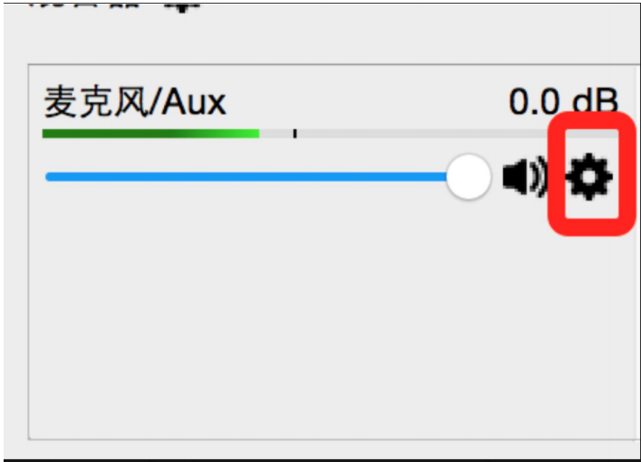Viewport: 641px width, 462px height.
Task: Click the Aux text in the source name
Action: (x=194, y=102)
